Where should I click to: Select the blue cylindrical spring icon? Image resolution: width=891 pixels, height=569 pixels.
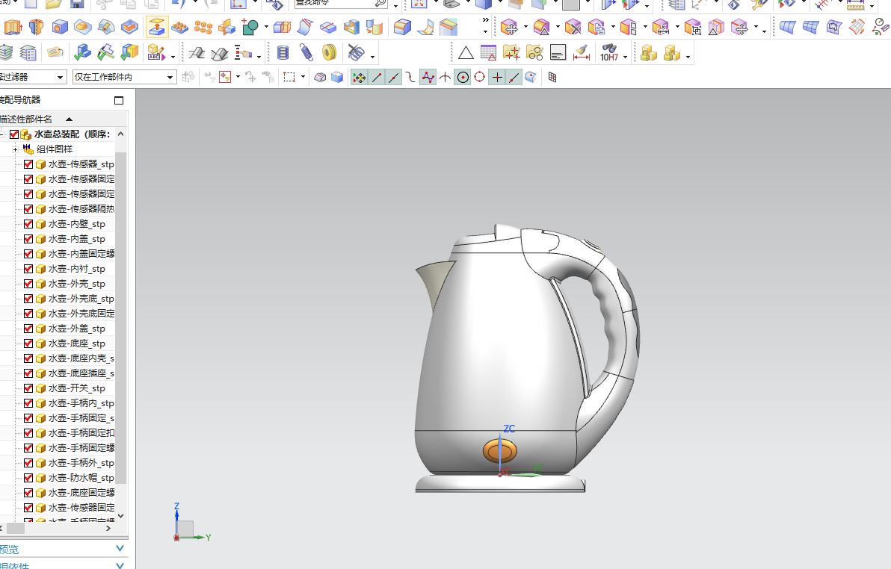(x=283, y=53)
